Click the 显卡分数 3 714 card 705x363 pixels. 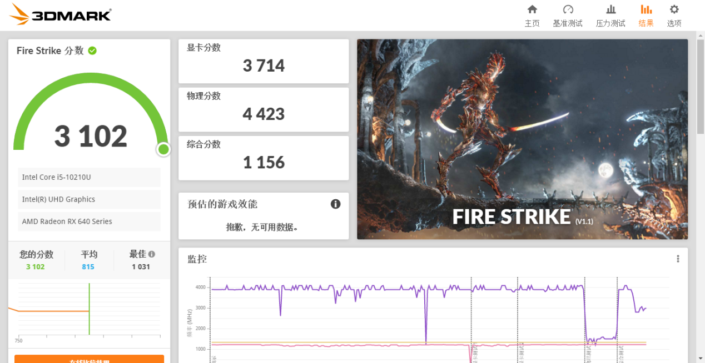[x=264, y=61]
